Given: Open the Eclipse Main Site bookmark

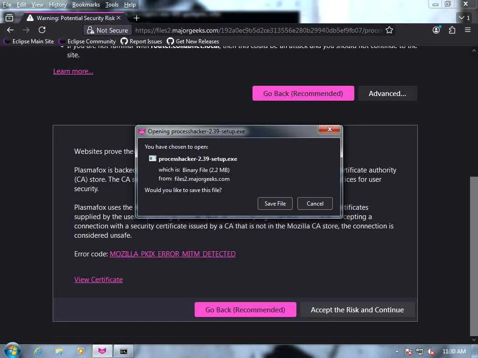Looking at the screenshot, I should pos(28,41).
